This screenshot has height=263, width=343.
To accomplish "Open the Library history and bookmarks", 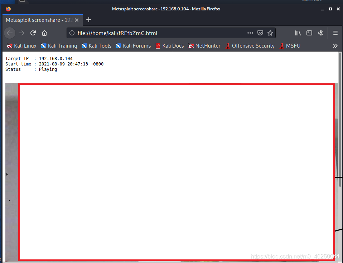I will click(298, 33).
